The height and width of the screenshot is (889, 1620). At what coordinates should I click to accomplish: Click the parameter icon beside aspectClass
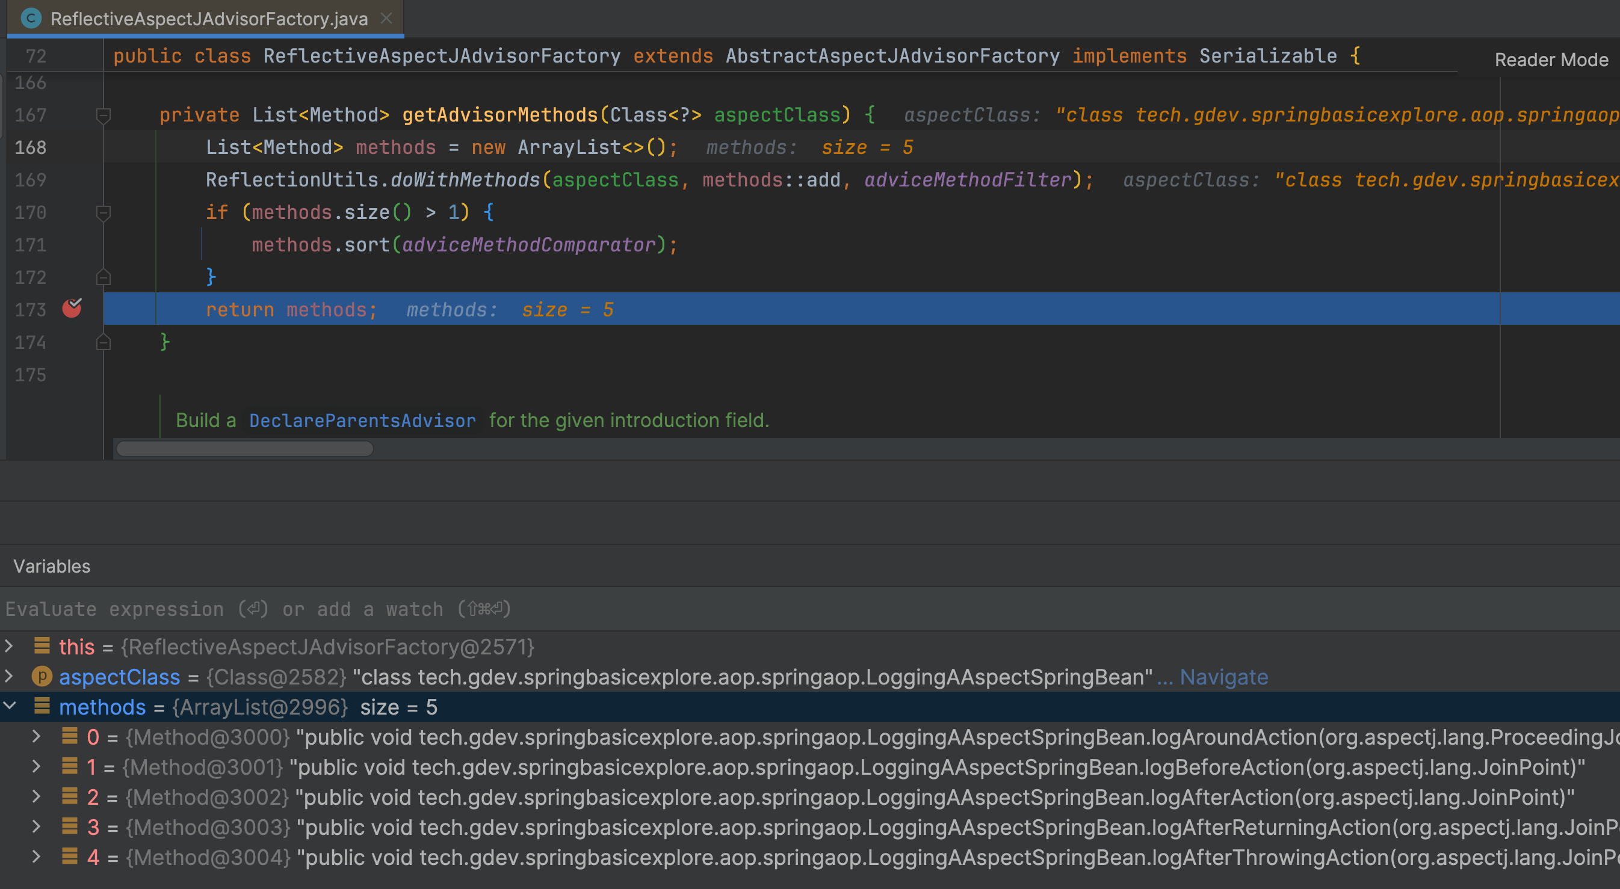(x=42, y=677)
